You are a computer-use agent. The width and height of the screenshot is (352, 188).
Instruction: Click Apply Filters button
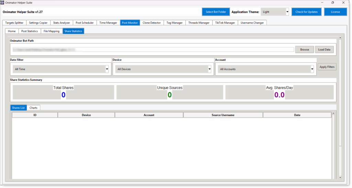327,67
